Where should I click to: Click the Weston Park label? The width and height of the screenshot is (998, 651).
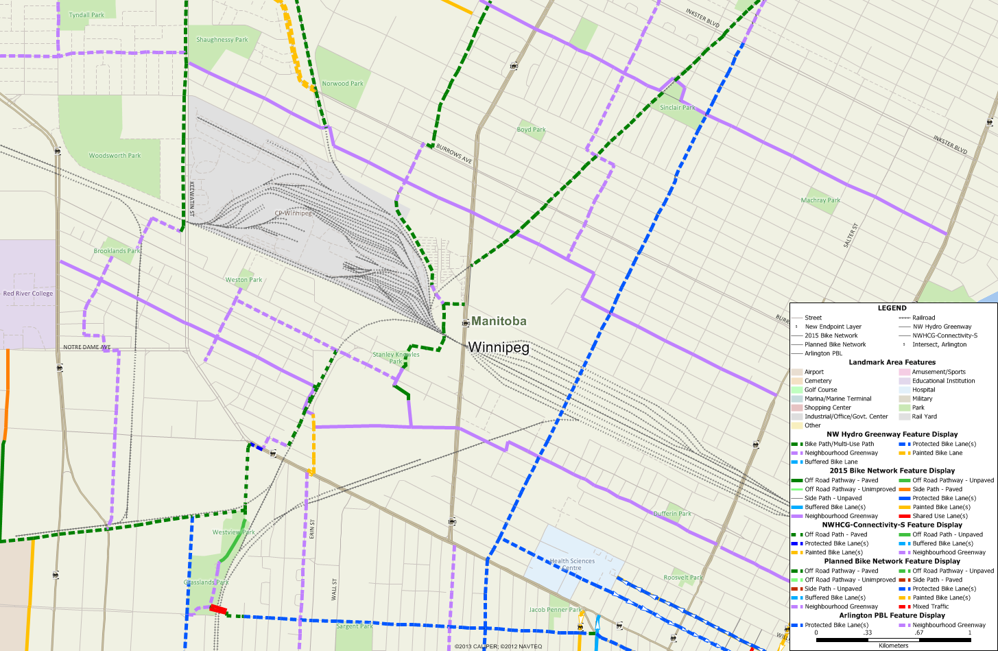(x=244, y=280)
